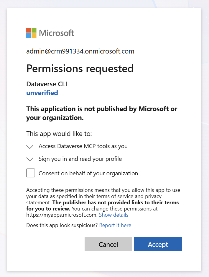The image size is (209, 277).
Task: Click 'Consent on behalf of your organization' label
Action: pos(88,174)
